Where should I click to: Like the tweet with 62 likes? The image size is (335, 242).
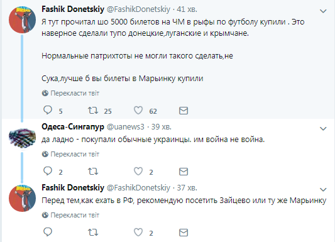pos(138,111)
